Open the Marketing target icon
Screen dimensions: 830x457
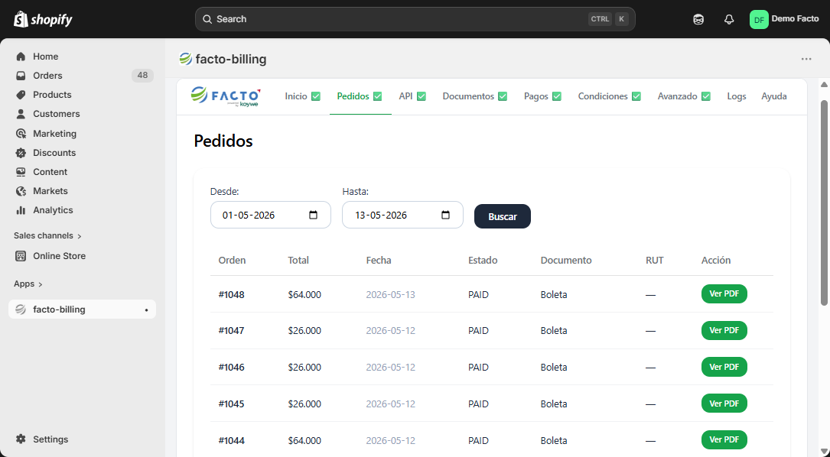[x=21, y=133]
